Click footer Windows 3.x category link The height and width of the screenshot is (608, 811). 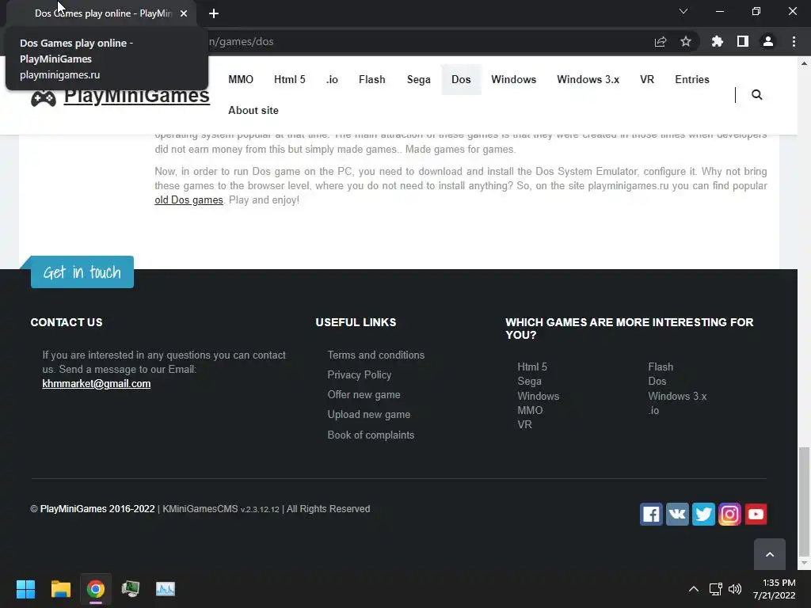(x=677, y=396)
